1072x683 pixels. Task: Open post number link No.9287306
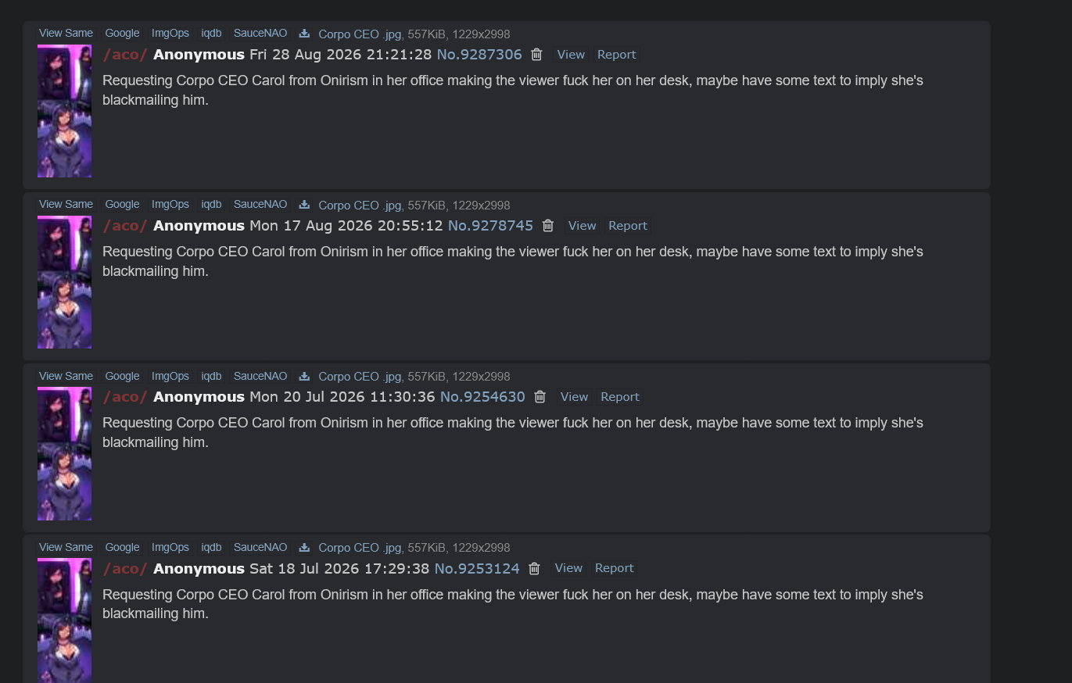[x=479, y=55]
